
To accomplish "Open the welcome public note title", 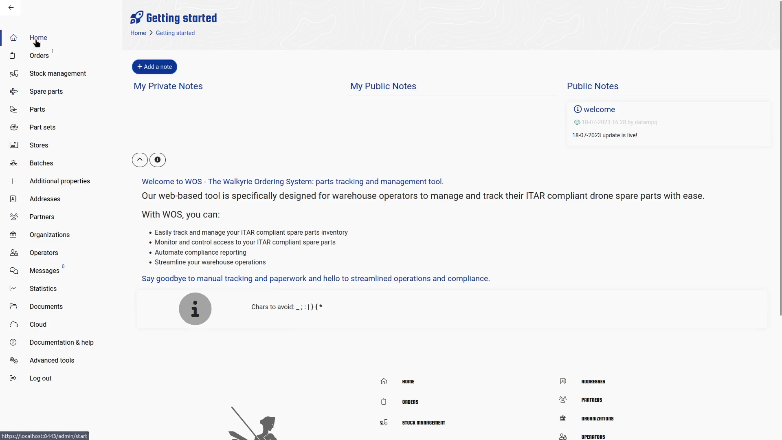I will pos(599,109).
